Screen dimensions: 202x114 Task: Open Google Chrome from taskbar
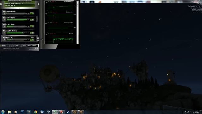click(x=35, y=112)
